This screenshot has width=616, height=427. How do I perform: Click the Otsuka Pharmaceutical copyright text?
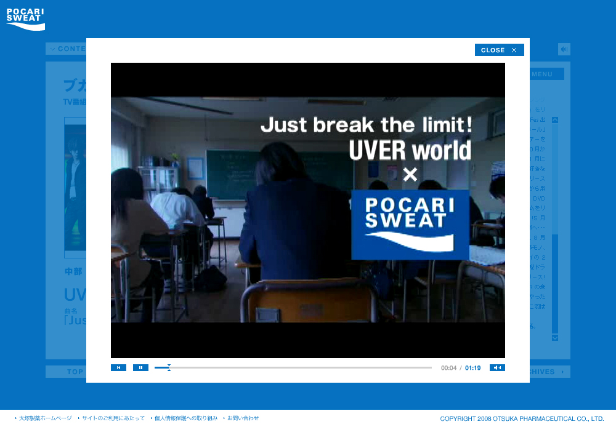pos(522,419)
